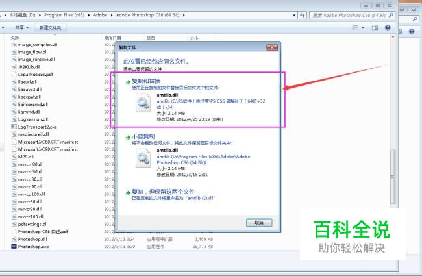Click the LogTransport2.exe file icon
The width and height of the screenshot is (422, 276).
tap(14, 127)
